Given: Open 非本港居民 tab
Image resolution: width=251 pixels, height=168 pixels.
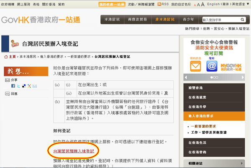Looking at the screenshot, I should 165,20.
